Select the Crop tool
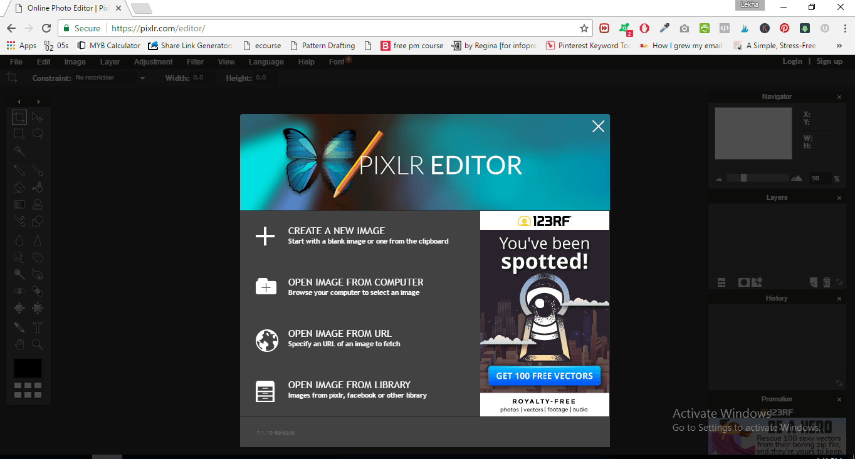 19,117
